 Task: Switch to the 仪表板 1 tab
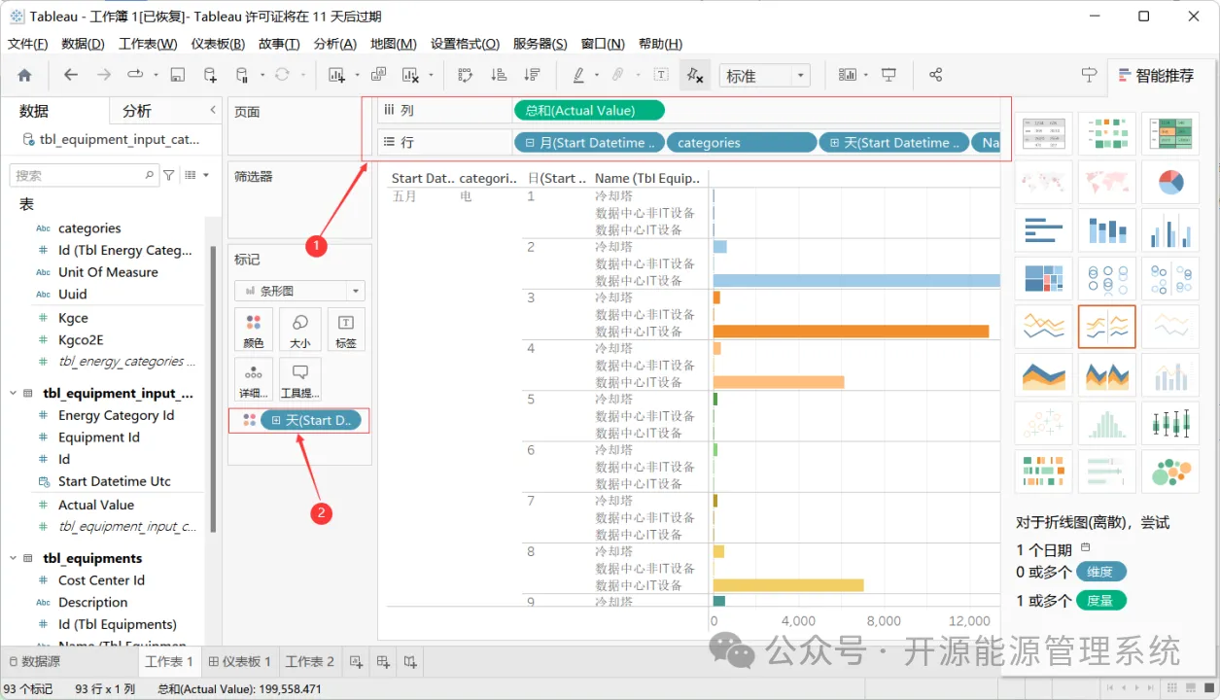pos(239,662)
